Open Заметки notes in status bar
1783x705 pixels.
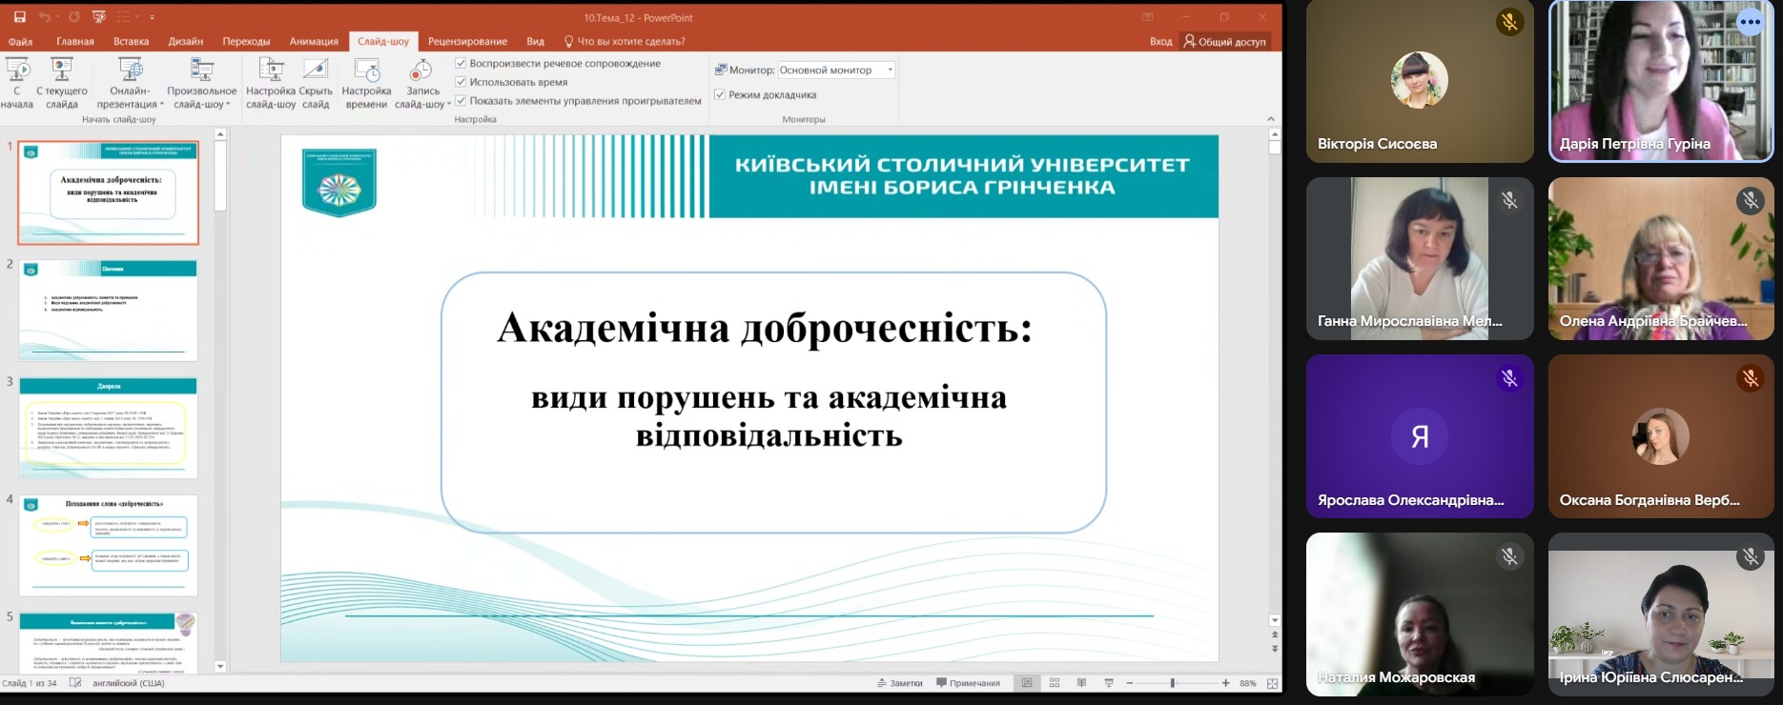pyautogui.click(x=900, y=683)
